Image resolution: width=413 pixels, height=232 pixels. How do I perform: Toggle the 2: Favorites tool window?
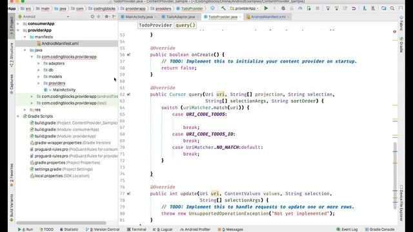coord(12,175)
